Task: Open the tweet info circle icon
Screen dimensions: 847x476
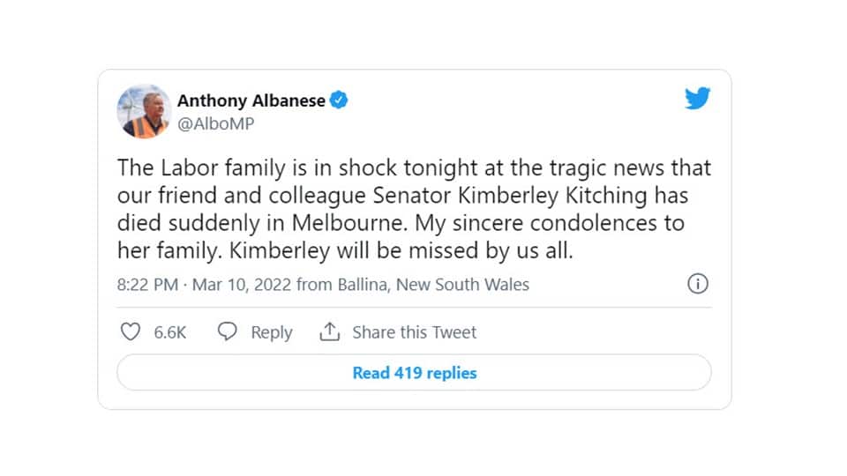Action: click(x=697, y=284)
